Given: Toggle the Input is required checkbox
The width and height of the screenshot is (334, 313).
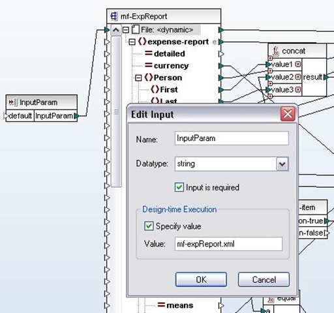Looking at the screenshot, I should 179,187.
